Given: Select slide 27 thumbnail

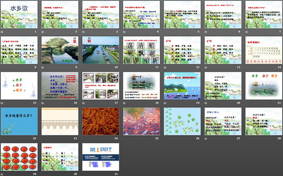Looking at the screenshot, I should tap(223, 121).
